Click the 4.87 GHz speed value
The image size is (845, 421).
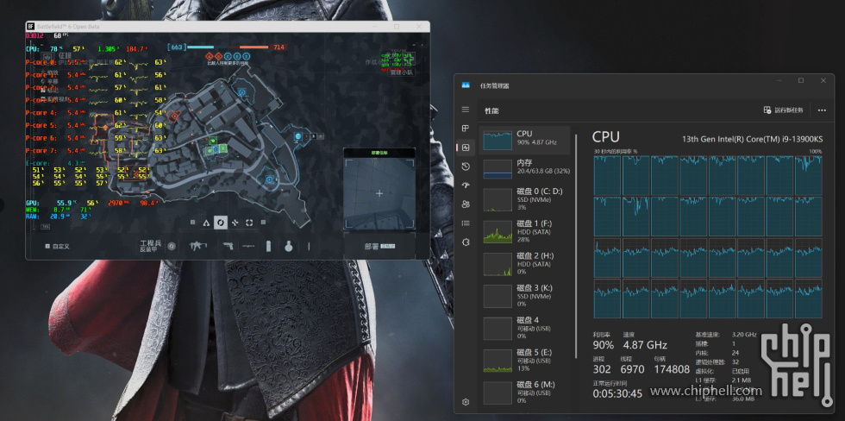pos(645,345)
